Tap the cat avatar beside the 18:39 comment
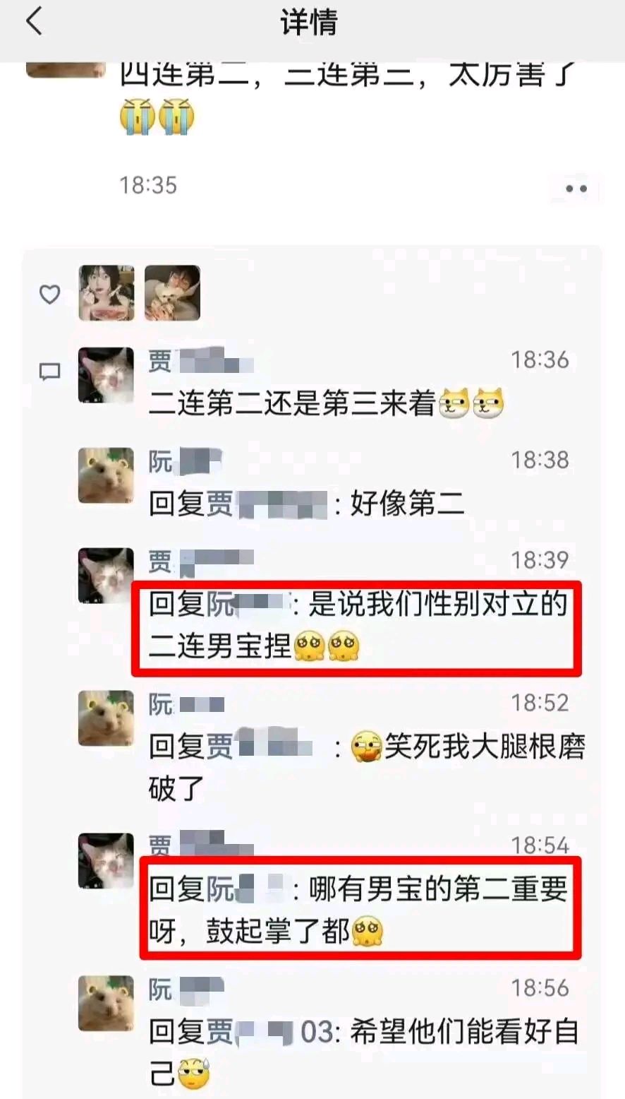Image resolution: width=625 pixels, height=1099 pixels. coord(106,576)
